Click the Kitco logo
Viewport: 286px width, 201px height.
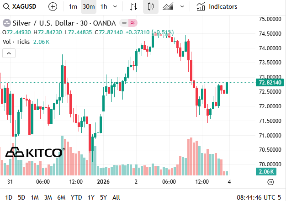[x=35, y=153]
